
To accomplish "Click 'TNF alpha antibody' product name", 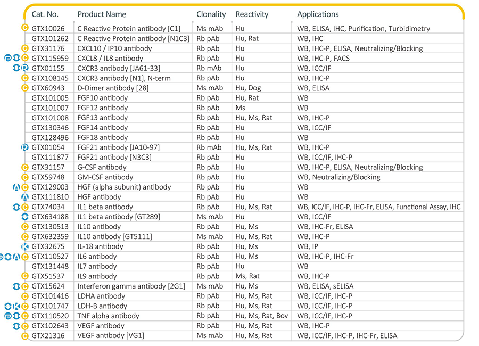I will click(x=108, y=316).
